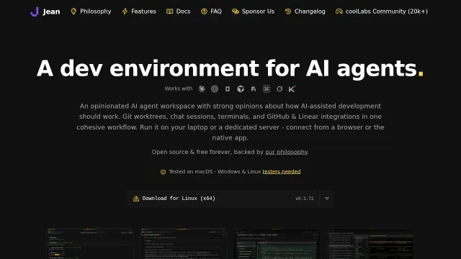Click the Docs book icon
The image size is (461, 259).
(x=170, y=12)
